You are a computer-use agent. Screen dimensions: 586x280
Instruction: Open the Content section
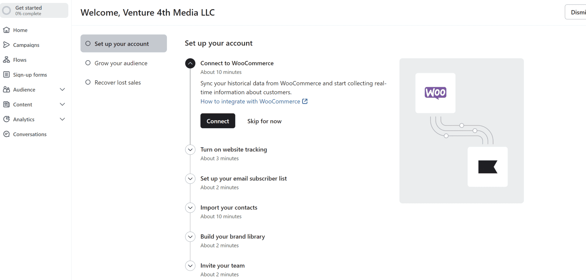coord(22,104)
